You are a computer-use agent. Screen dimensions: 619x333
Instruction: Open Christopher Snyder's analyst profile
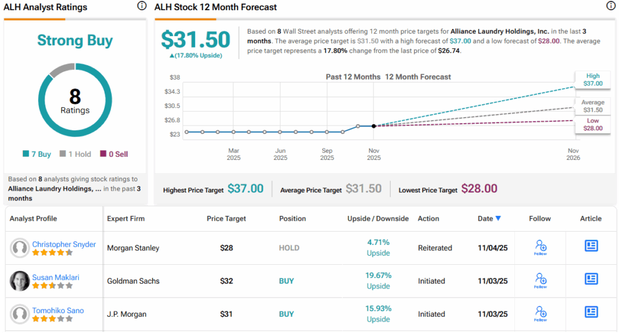coord(63,244)
